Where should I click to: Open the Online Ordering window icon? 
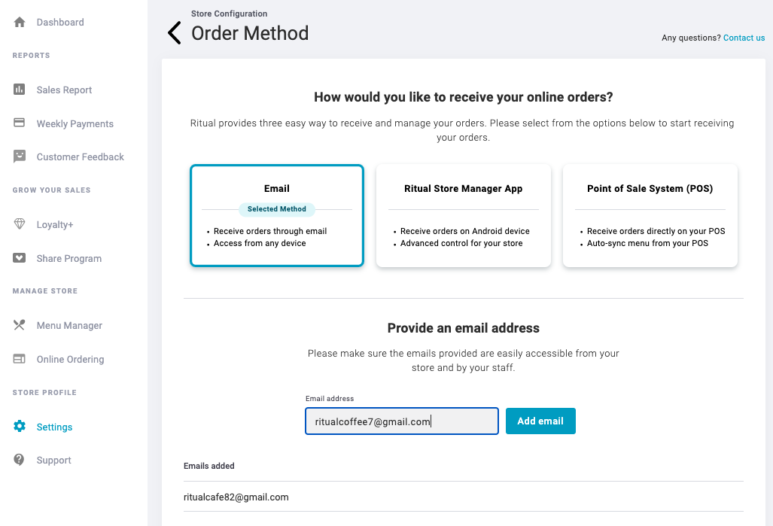tap(20, 359)
